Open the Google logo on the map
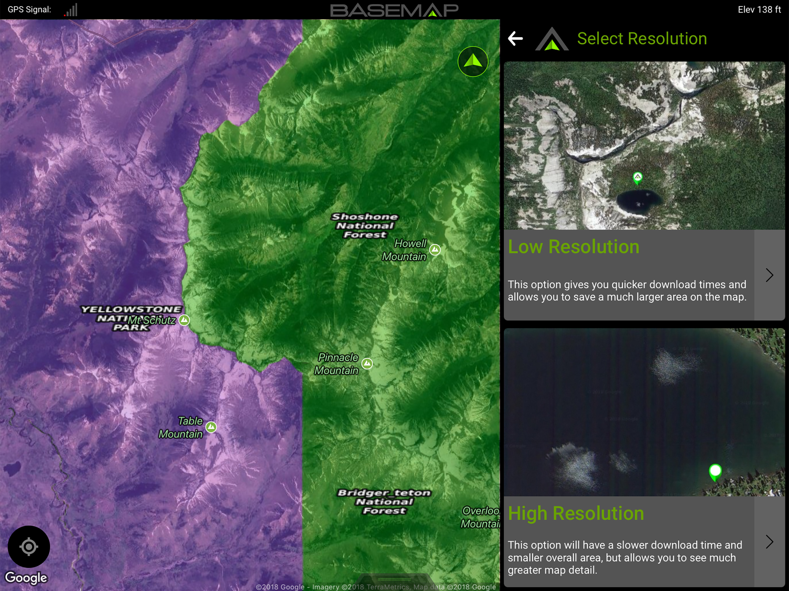The image size is (789, 591). [26, 578]
